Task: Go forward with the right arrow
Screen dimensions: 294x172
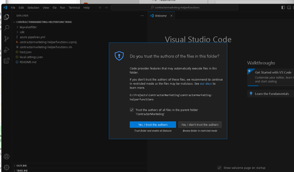Action: (x=106, y=8)
